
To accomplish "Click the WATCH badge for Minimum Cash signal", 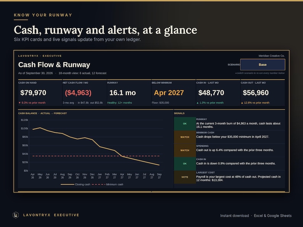I will pos(185,137).
